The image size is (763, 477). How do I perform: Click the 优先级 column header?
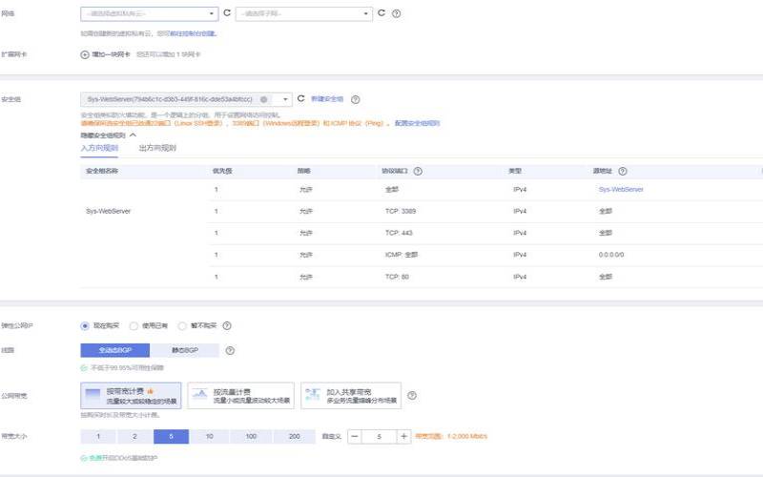[x=222, y=171]
